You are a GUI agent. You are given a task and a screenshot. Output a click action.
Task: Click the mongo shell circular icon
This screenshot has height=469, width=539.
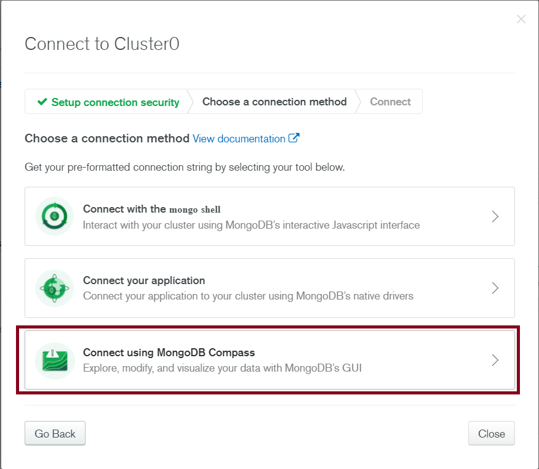coord(54,216)
